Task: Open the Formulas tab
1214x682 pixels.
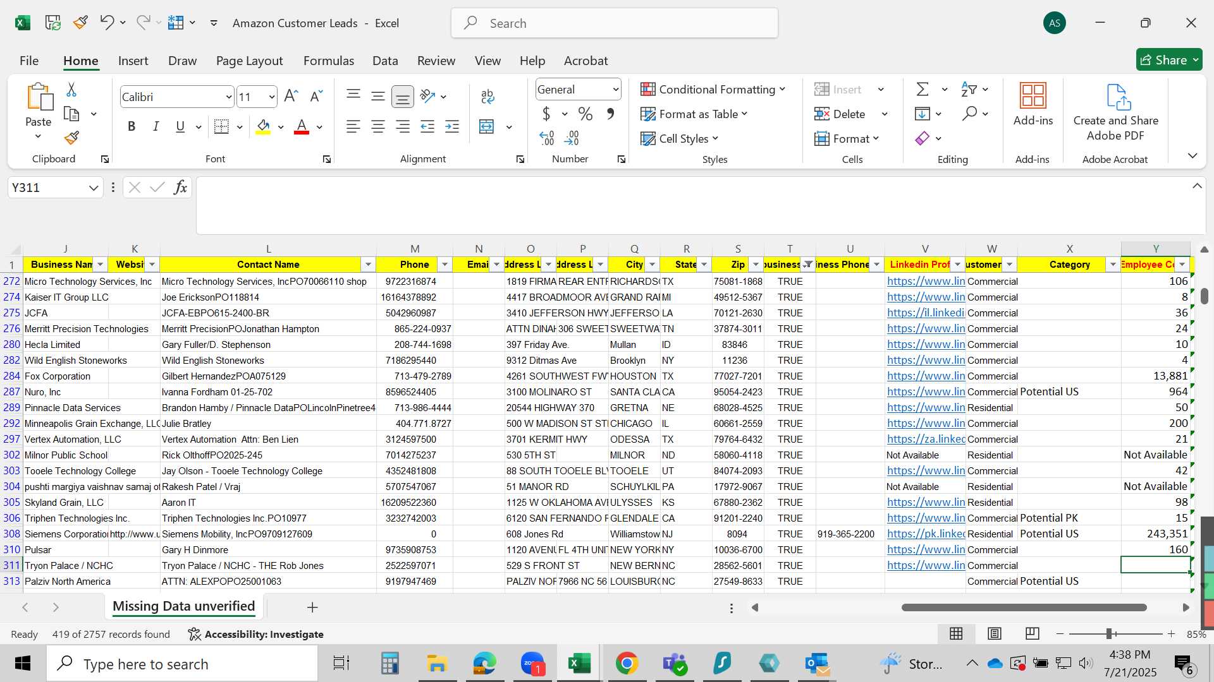Action: [x=328, y=61]
